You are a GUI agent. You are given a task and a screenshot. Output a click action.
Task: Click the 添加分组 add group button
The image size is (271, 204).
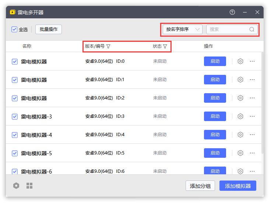(200, 186)
